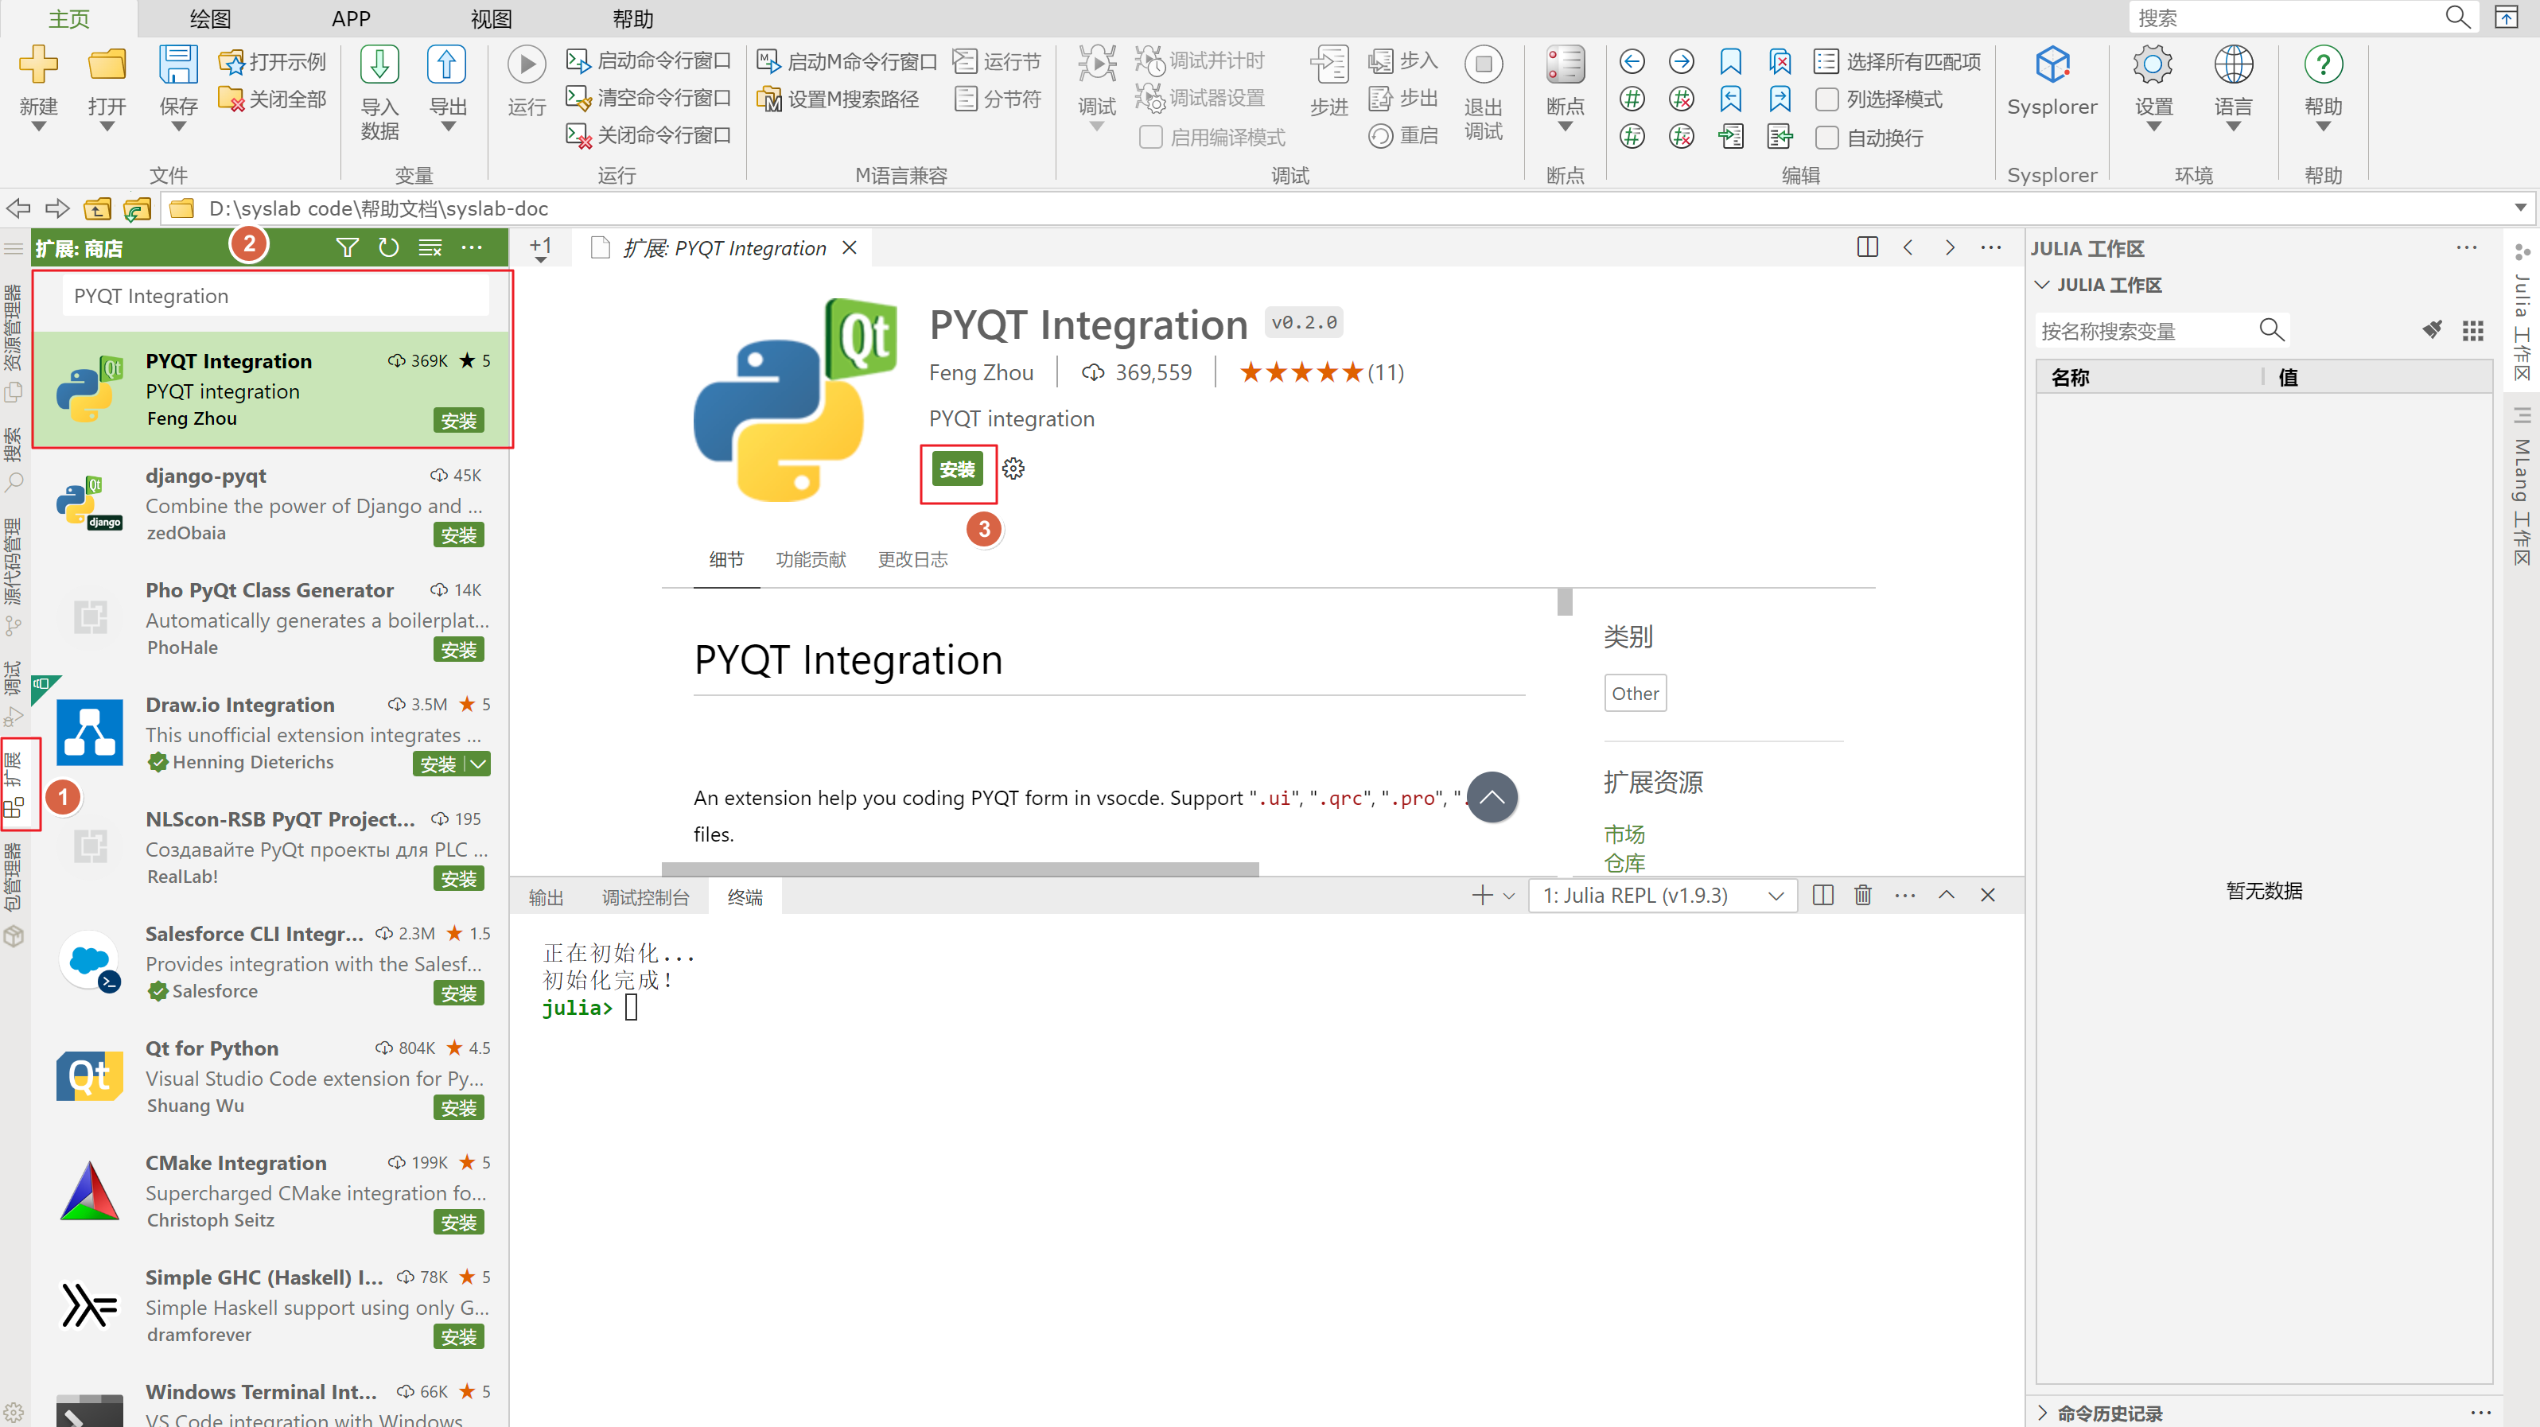Image resolution: width=2540 pixels, height=1427 pixels.
Task: Expand the 安装 dropdown arrow for Draw.io Integration
Action: click(x=479, y=764)
